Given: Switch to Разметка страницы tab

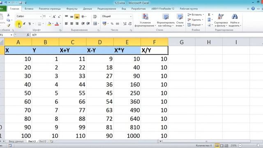Looking at the screenshot, I should pyautogui.click(x=50, y=9).
